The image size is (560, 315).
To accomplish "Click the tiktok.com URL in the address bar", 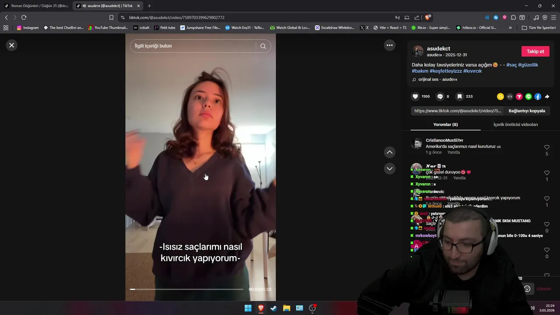I will coord(177,17).
